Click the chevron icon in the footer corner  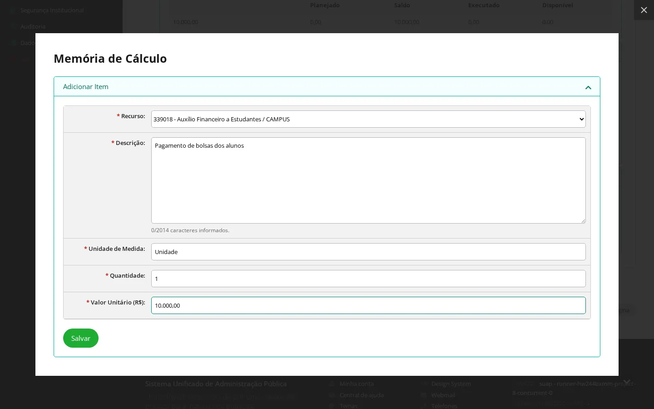click(627, 382)
